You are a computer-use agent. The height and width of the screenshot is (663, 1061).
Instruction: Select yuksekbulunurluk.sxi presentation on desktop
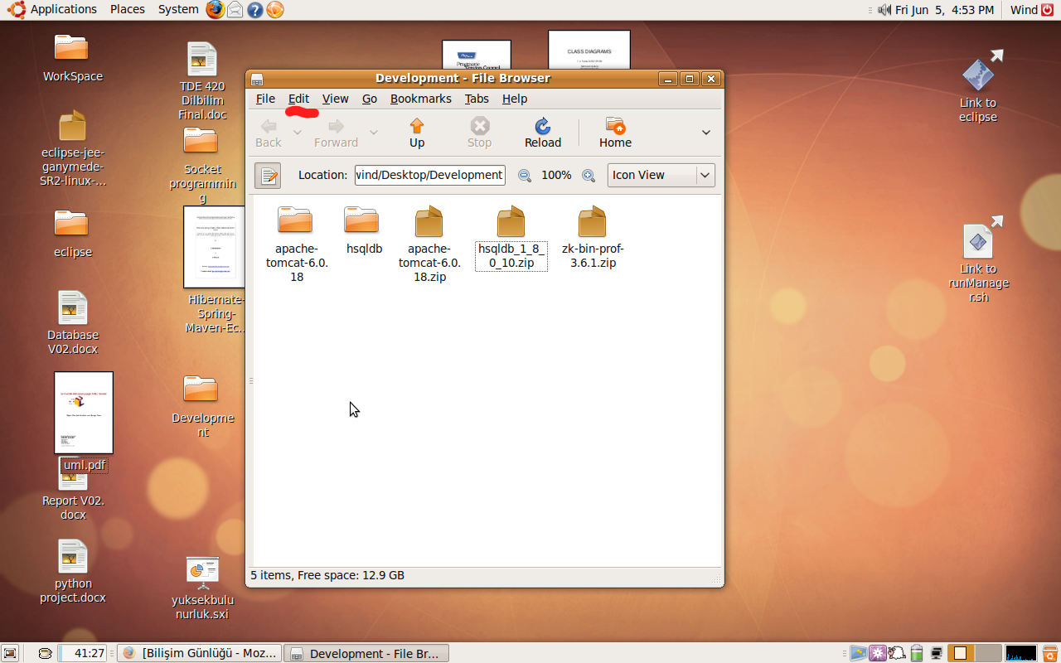[x=202, y=588]
